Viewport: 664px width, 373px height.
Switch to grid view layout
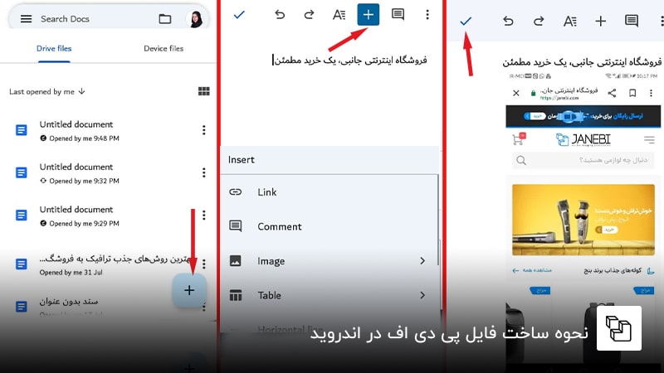[x=203, y=91]
